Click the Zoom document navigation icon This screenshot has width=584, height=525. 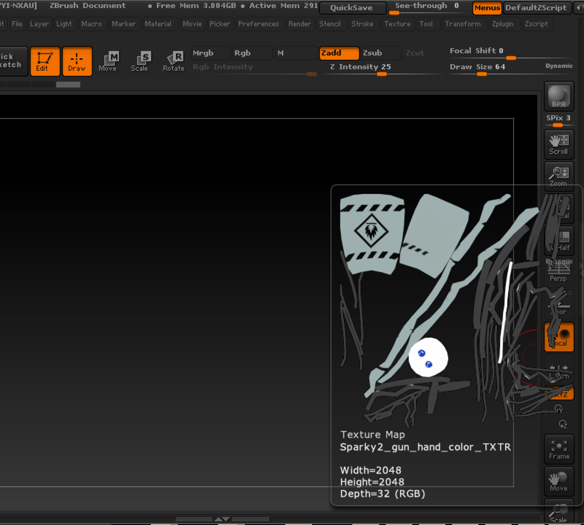559,175
